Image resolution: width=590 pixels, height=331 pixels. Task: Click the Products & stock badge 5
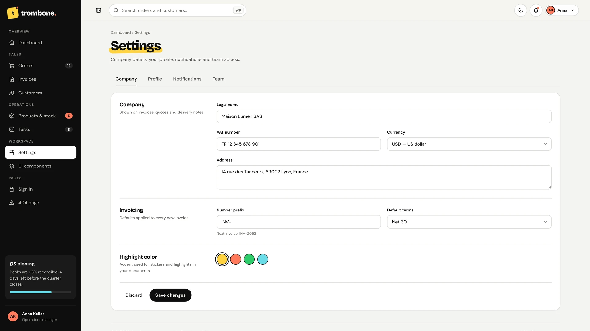(x=69, y=116)
